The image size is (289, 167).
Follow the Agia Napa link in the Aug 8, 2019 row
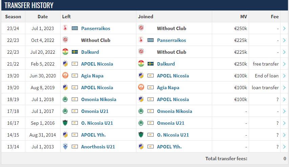pos(168,88)
